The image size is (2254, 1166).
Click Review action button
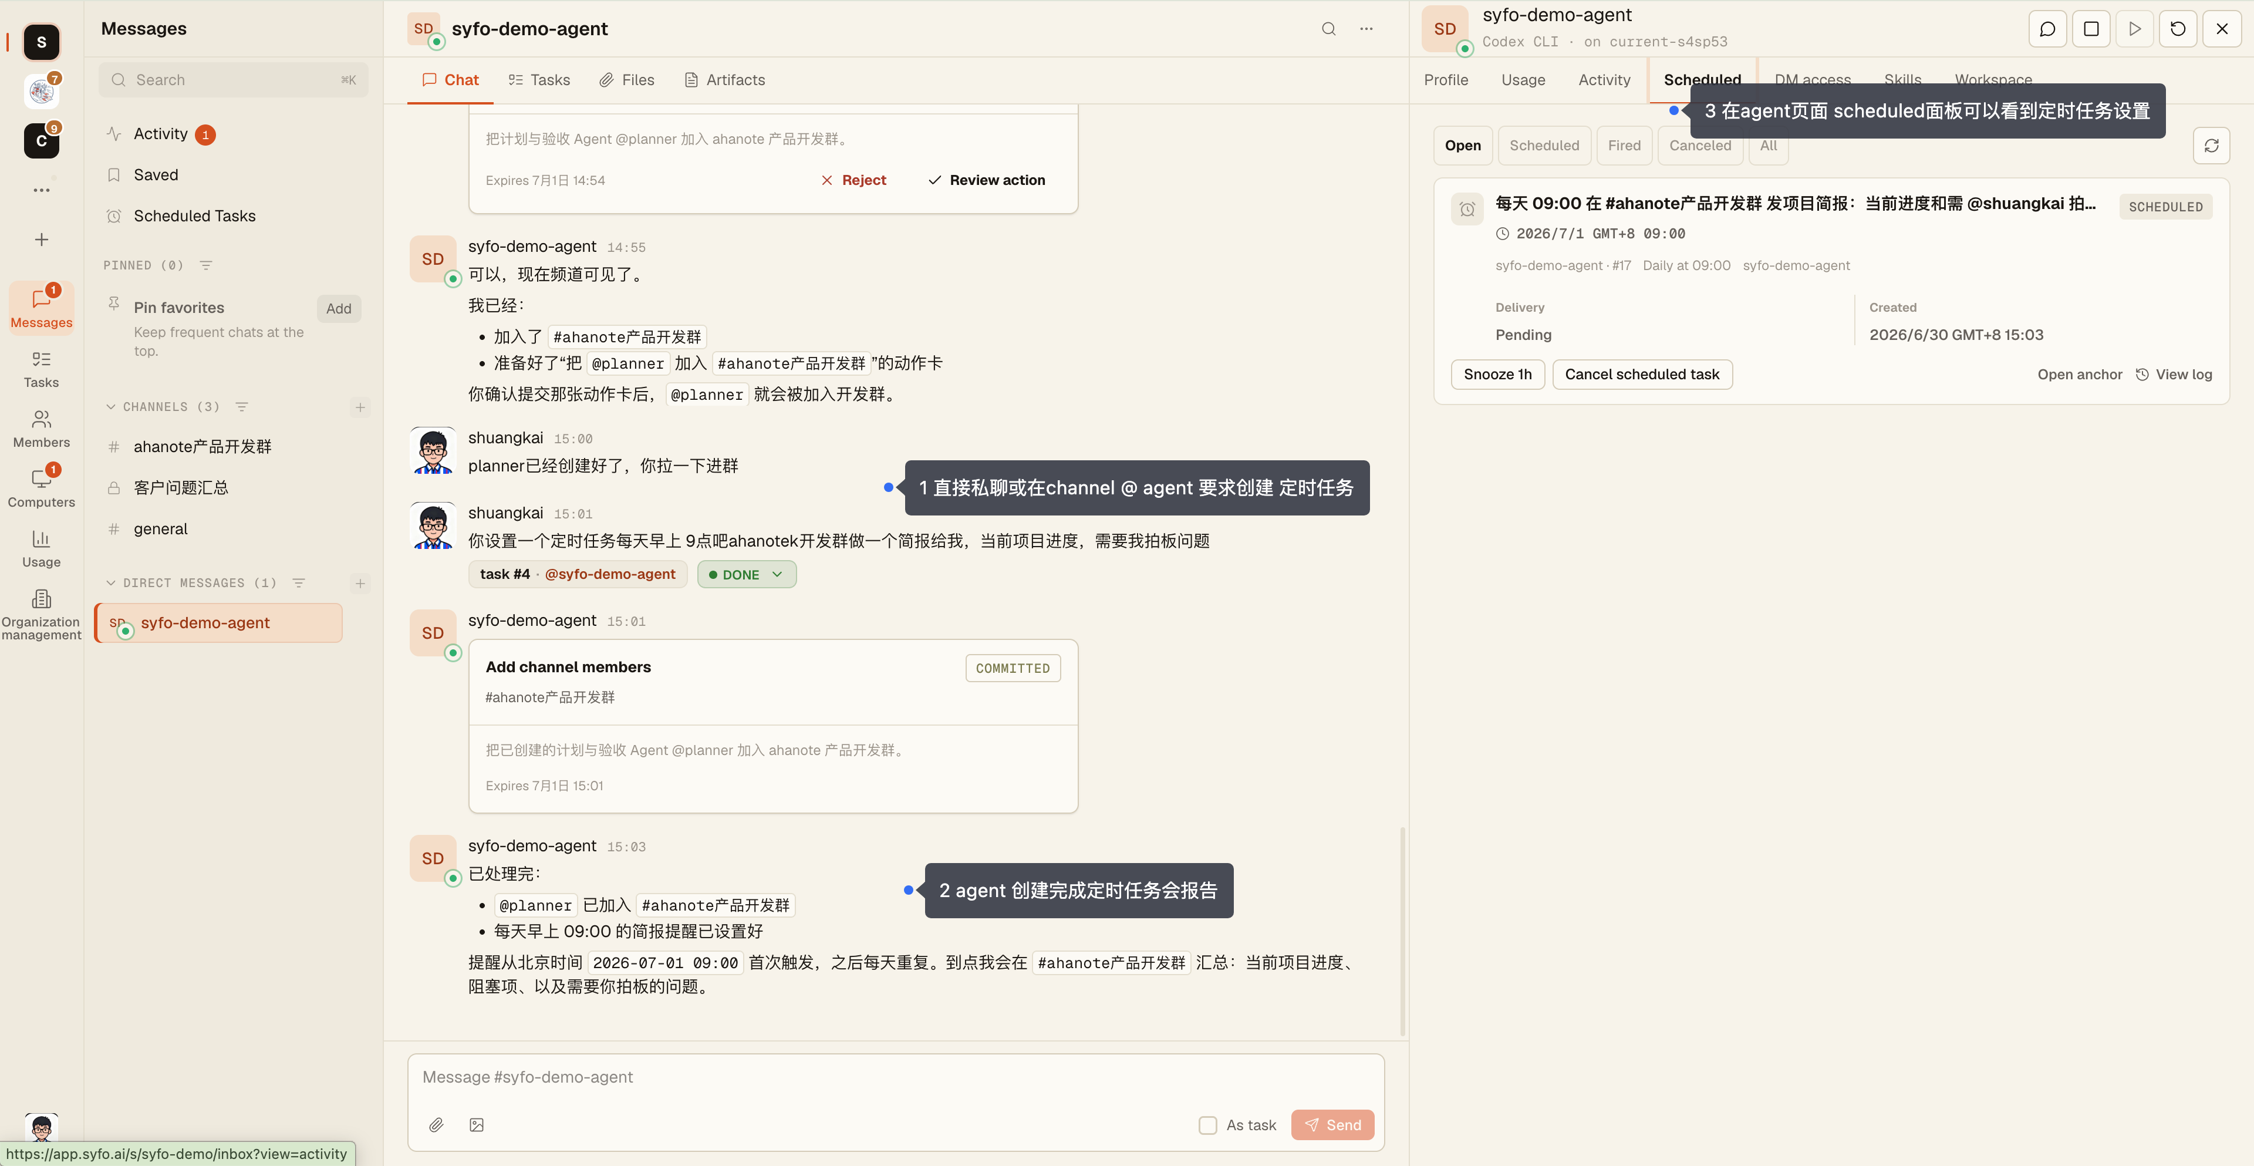986,180
